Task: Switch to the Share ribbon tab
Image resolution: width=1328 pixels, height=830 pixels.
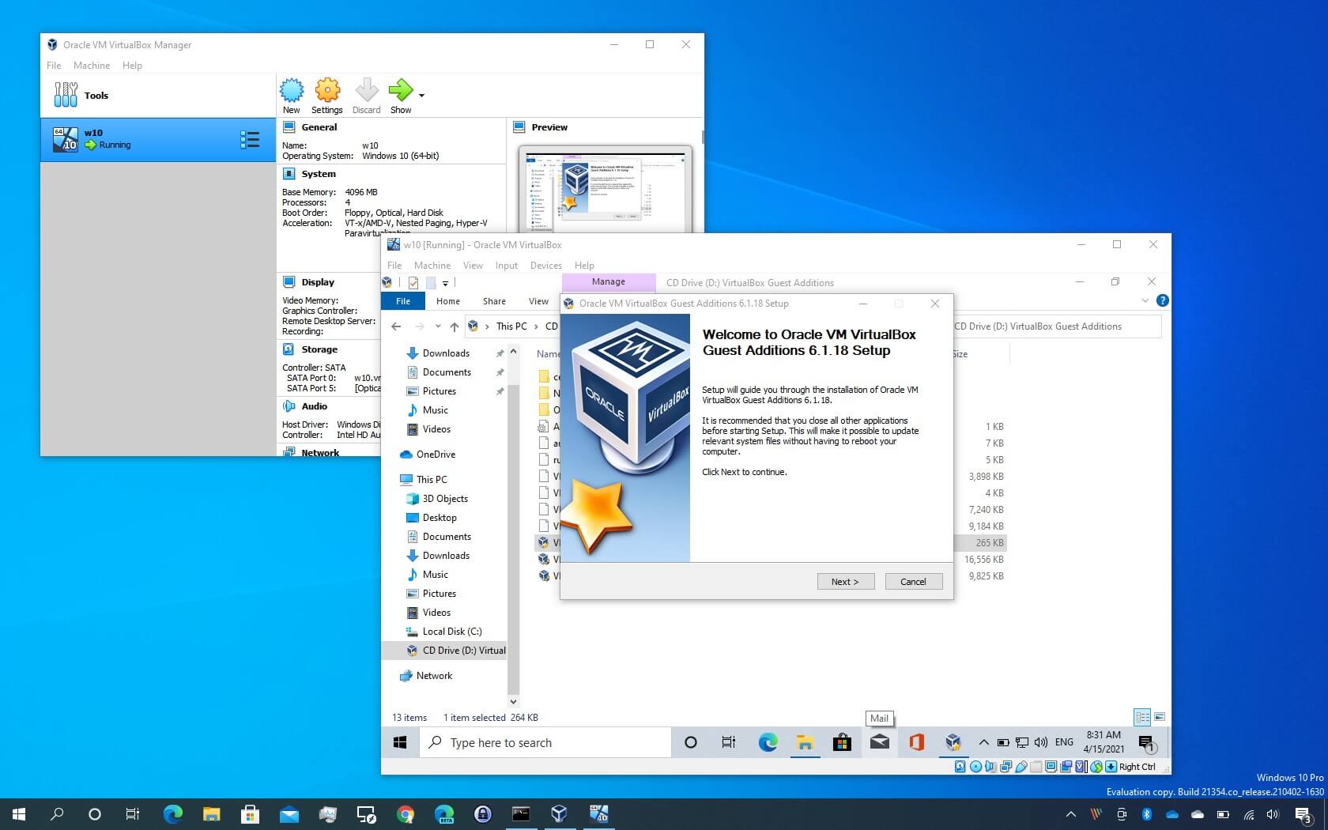Action: (494, 301)
